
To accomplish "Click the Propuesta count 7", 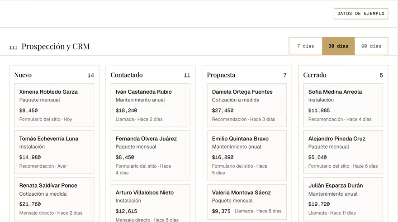I will (285, 75).
